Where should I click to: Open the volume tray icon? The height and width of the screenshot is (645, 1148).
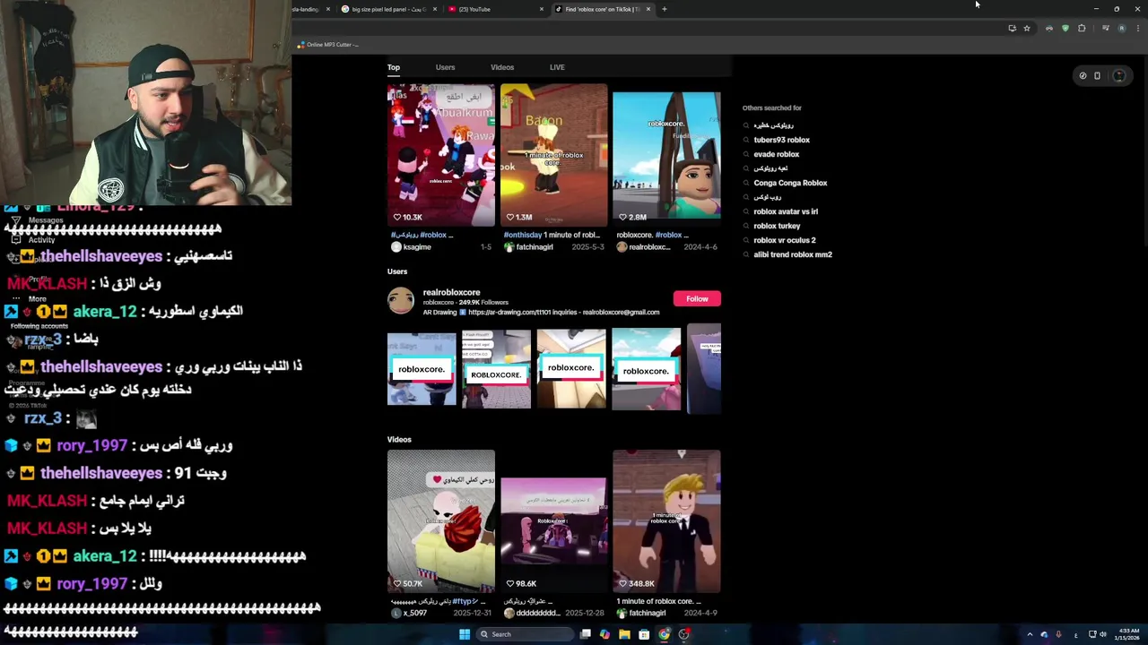1103,634
